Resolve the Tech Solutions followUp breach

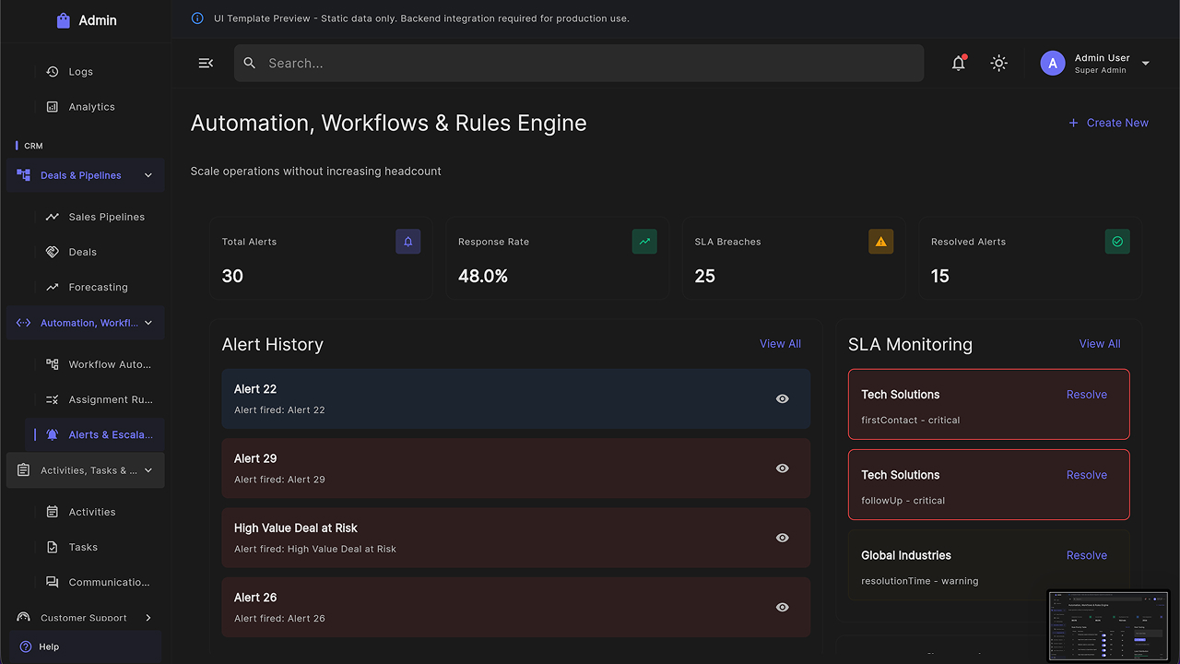click(1087, 475)
